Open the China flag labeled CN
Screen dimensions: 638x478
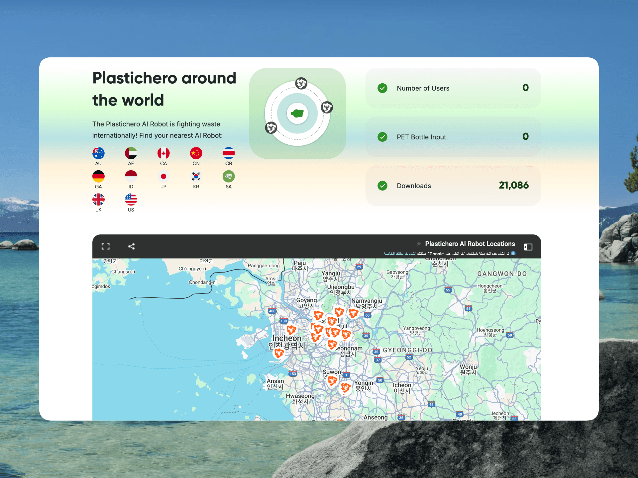[196, 153]
